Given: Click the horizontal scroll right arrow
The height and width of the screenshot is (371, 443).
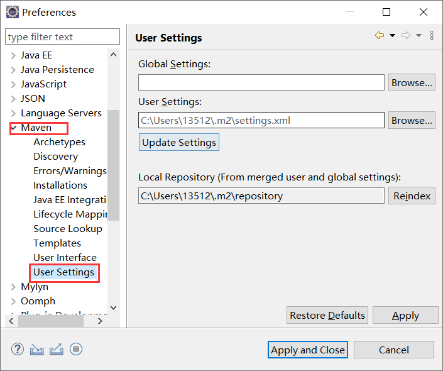Looking at the screenshot, I should (x=100, y=321).
